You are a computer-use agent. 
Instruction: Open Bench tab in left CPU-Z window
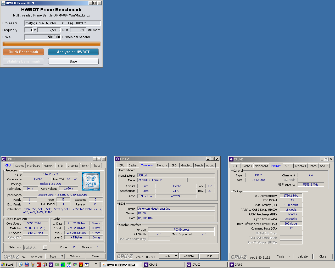click(85, 166)
